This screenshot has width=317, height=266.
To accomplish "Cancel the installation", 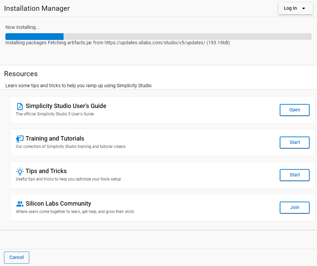I will point(16,258).
